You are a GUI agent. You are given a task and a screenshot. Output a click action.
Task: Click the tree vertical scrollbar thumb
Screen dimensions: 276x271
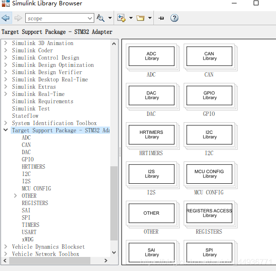114,203
